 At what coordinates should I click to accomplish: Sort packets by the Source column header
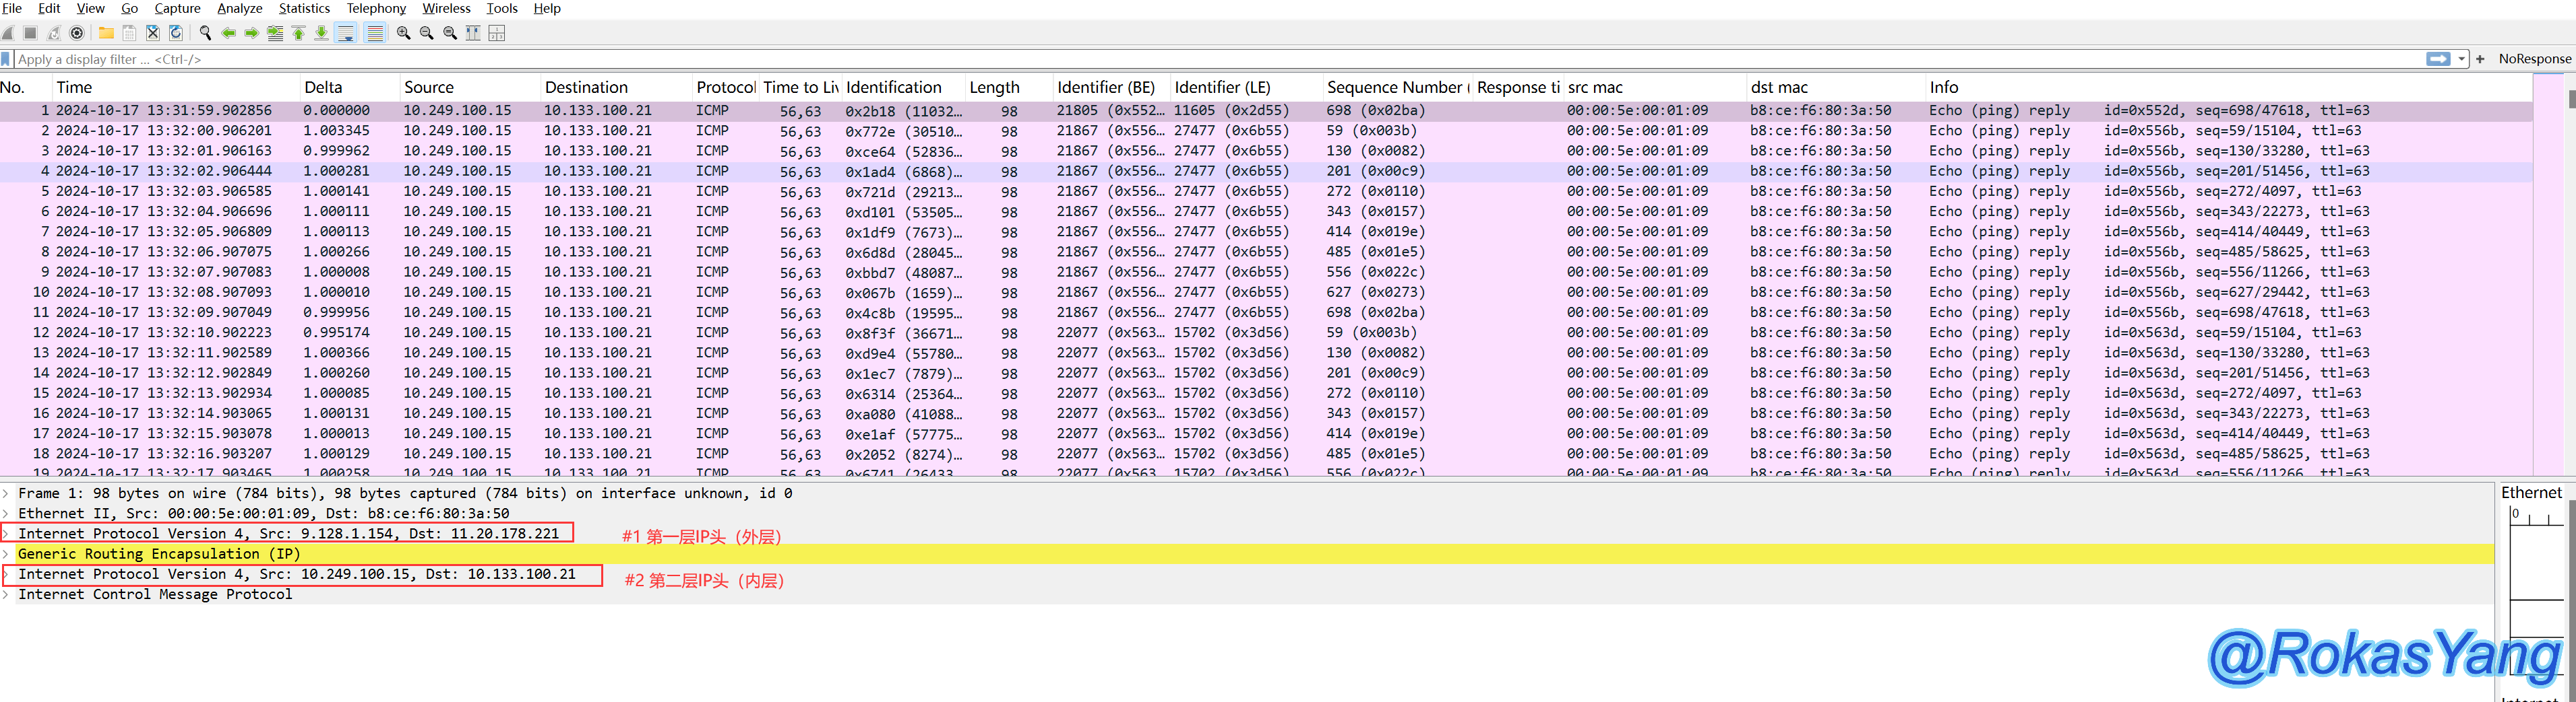point(429,87)
